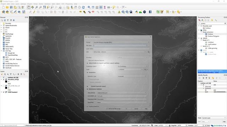Click the Zoom Out magnifier tool

pos(40,7)
